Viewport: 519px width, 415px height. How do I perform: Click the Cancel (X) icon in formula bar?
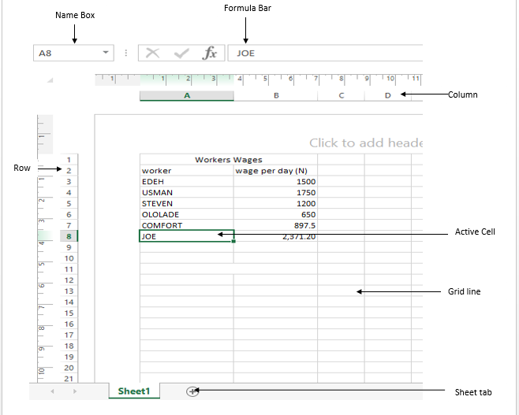[x=152, y=53]
